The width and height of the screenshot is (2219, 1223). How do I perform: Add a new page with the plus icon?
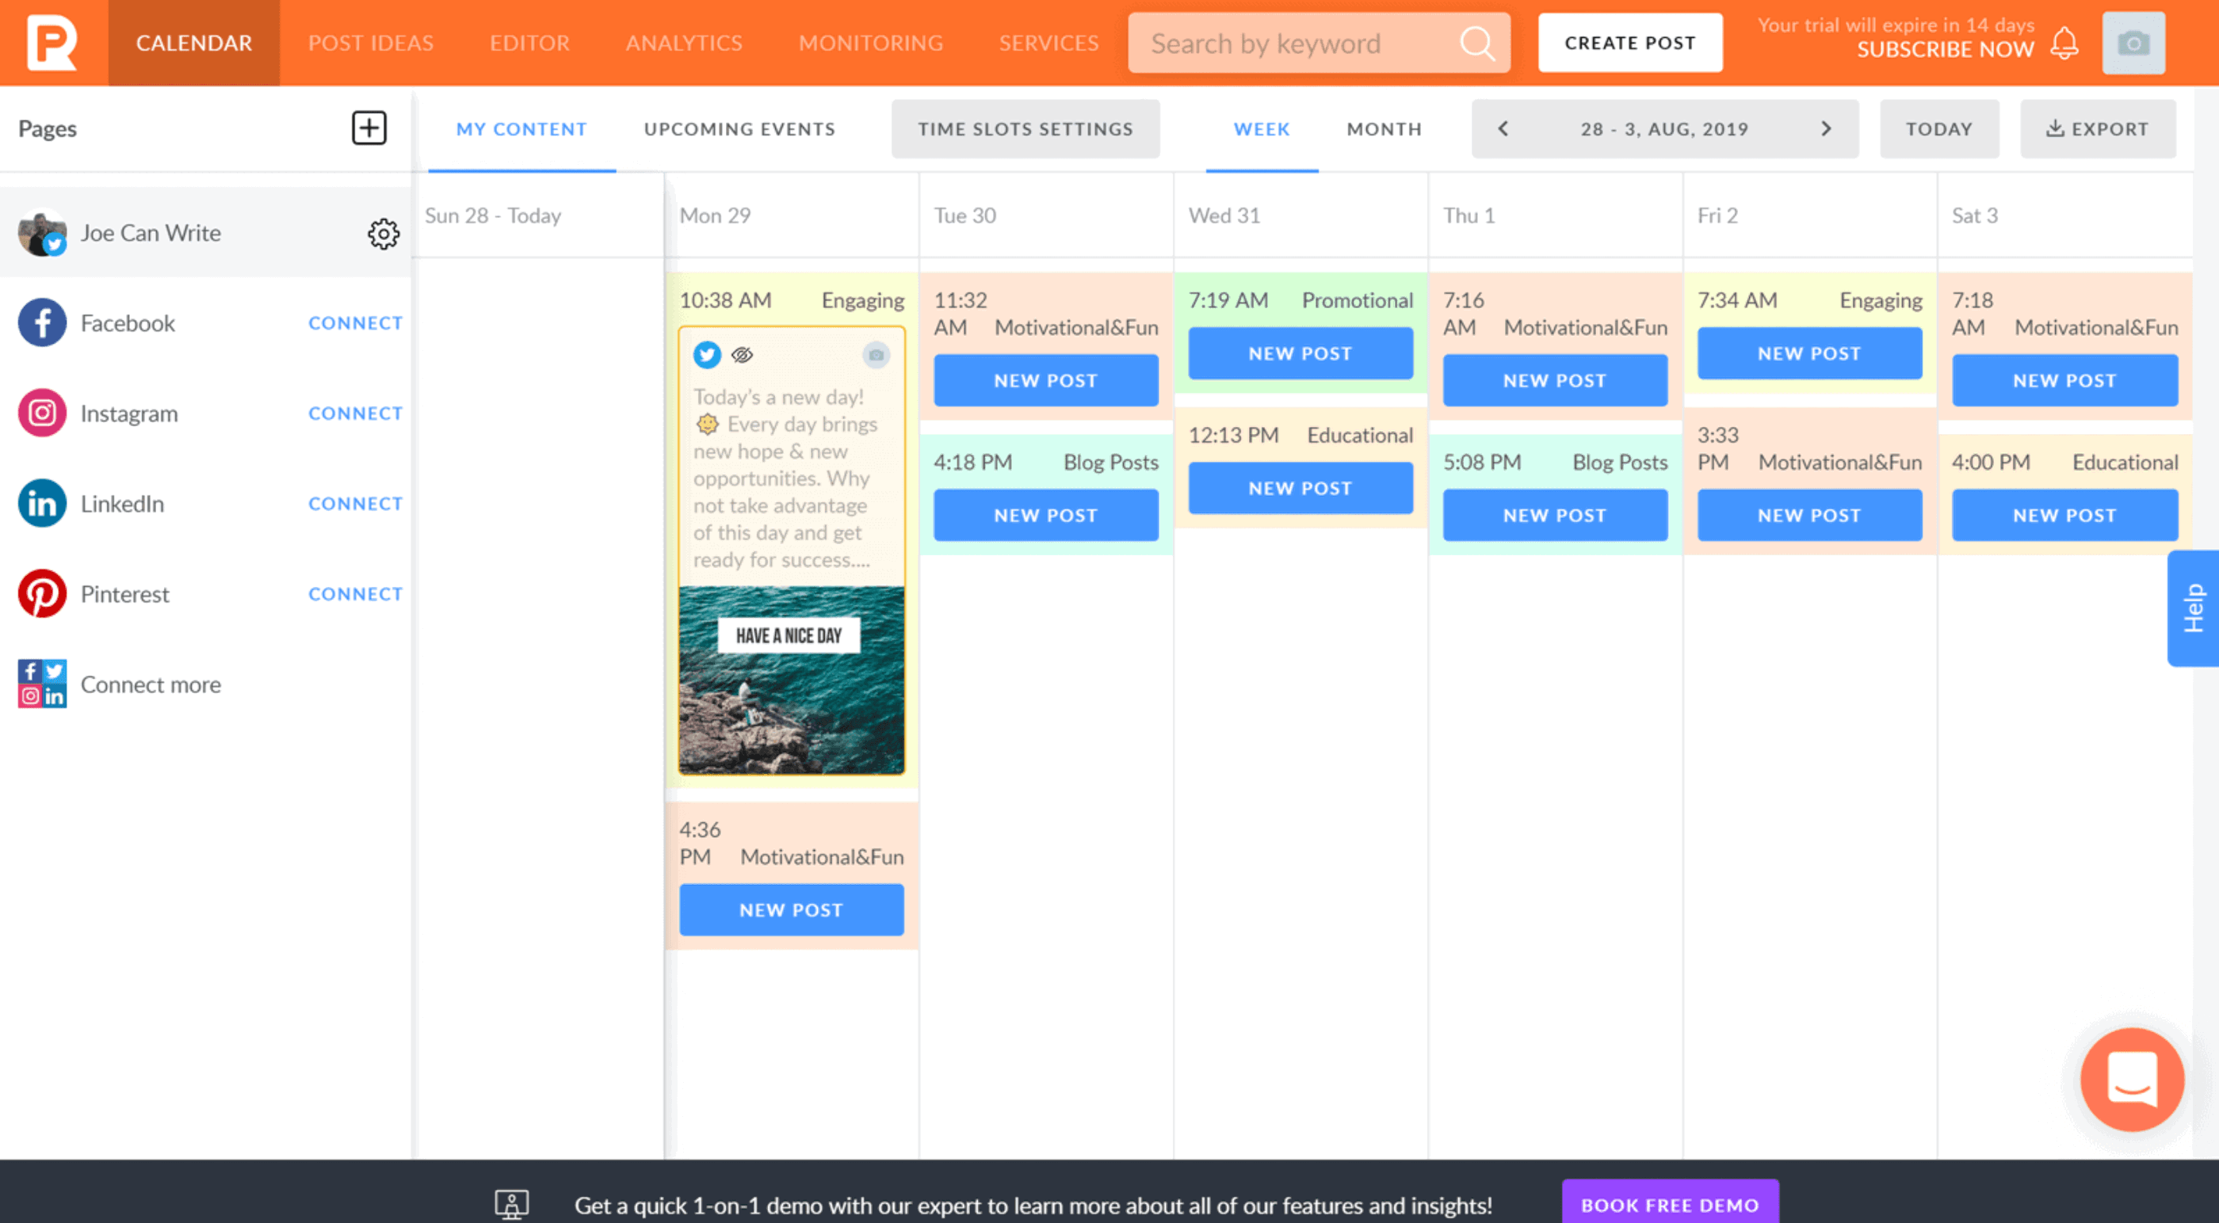[369, 128]
